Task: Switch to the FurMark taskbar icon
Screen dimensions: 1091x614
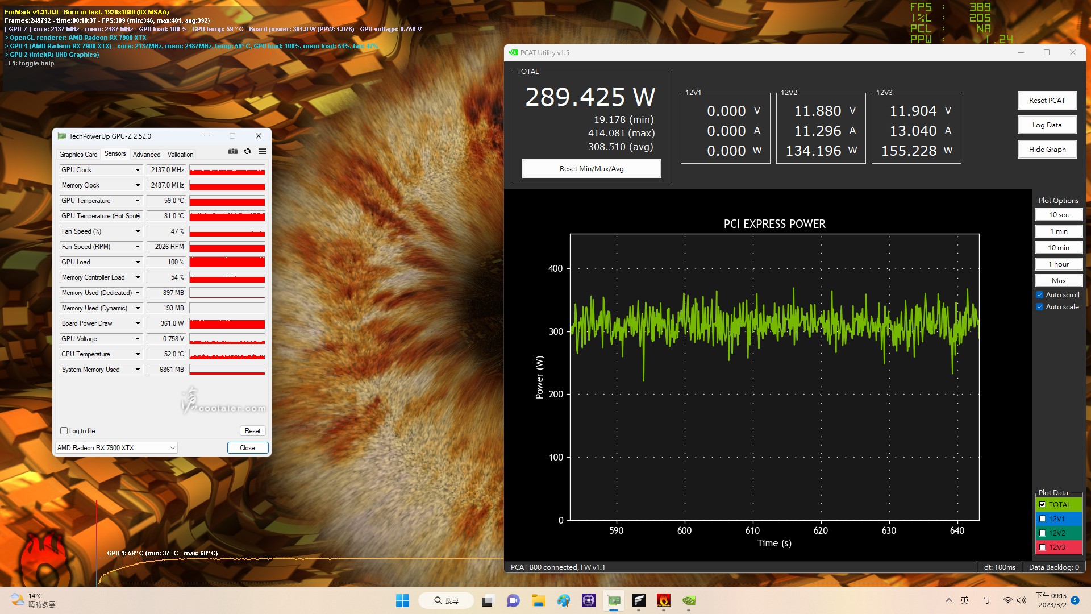Action: tap(664, 600)
